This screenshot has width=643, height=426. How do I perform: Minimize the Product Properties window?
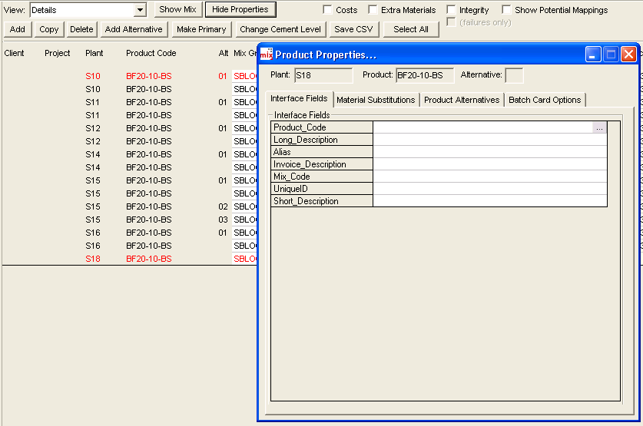(593, 54)
